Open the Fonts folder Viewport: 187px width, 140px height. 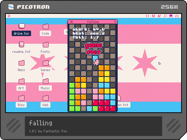pos(45,48)
